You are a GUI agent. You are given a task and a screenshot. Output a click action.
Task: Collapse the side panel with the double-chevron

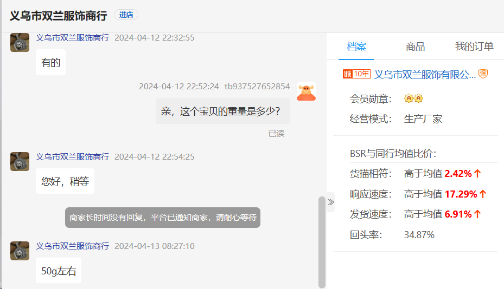pyautogui.click(x=331, y=202)
